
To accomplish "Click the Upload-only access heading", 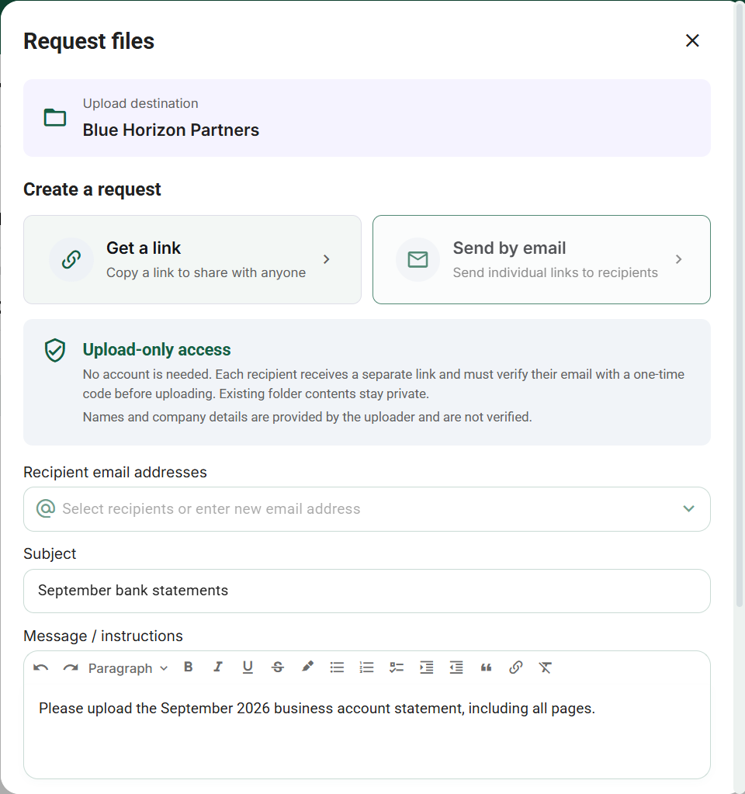I will (157, 349).
